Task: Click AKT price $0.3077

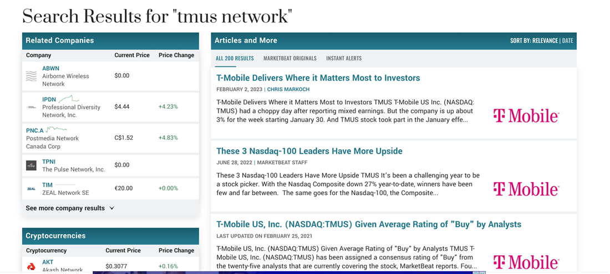Action: (116, 267)
